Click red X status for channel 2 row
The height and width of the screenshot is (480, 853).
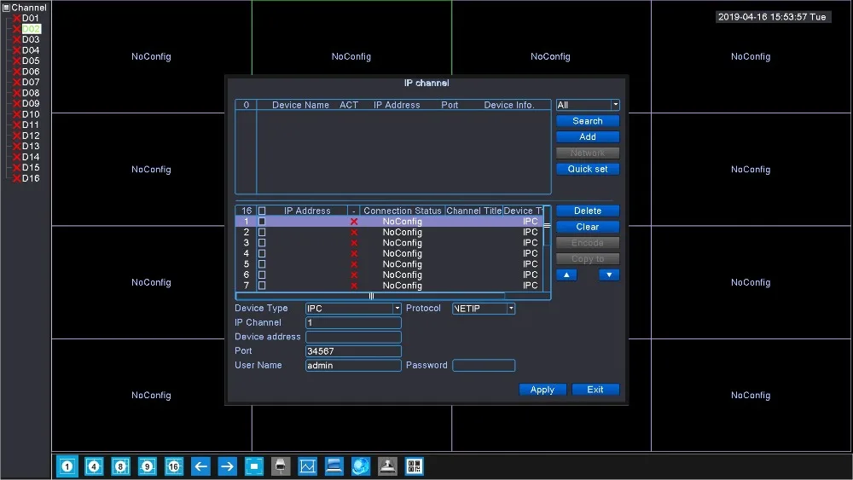tap(354, 232)
